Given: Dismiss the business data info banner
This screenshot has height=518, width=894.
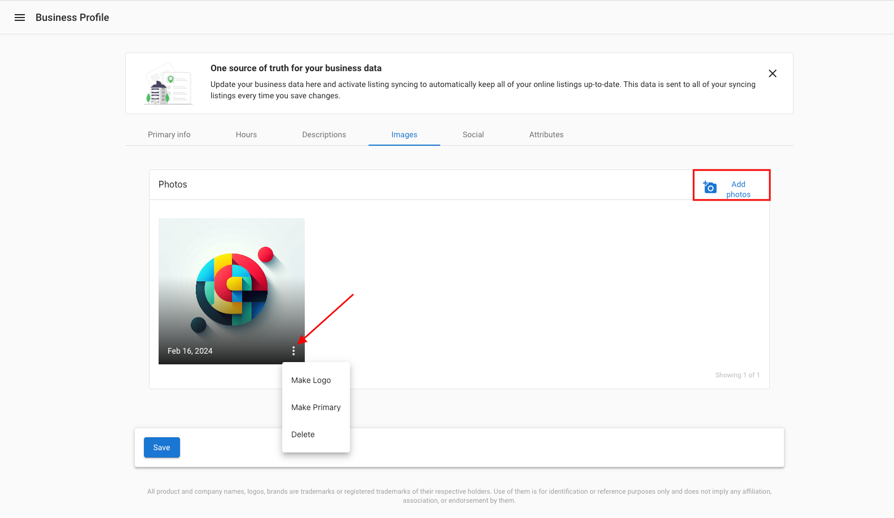Looking at the screenshot, I should click(773, 73).
